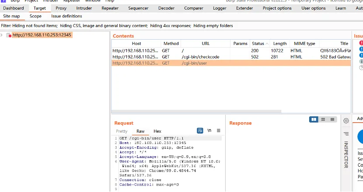Open the Request panel hamburger menu
The height and width of the screenshot is (192, 363).
(x=219, y=130)
